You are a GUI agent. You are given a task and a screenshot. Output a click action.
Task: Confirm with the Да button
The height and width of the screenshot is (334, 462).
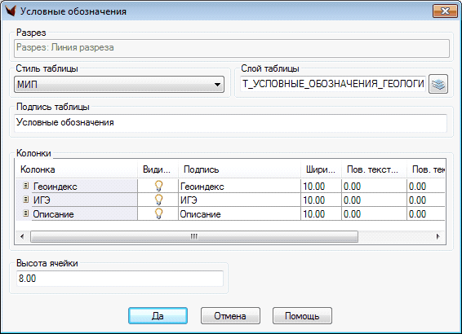coord(158,316)
